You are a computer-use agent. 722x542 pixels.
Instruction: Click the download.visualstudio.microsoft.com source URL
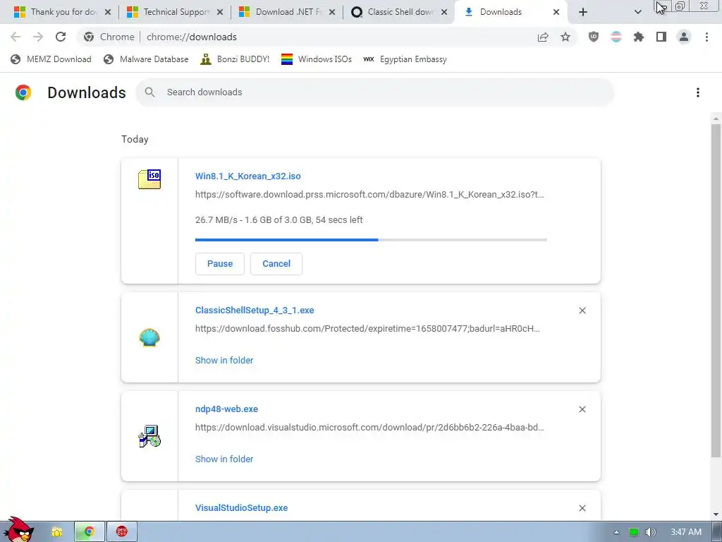(x=369, y=427)
